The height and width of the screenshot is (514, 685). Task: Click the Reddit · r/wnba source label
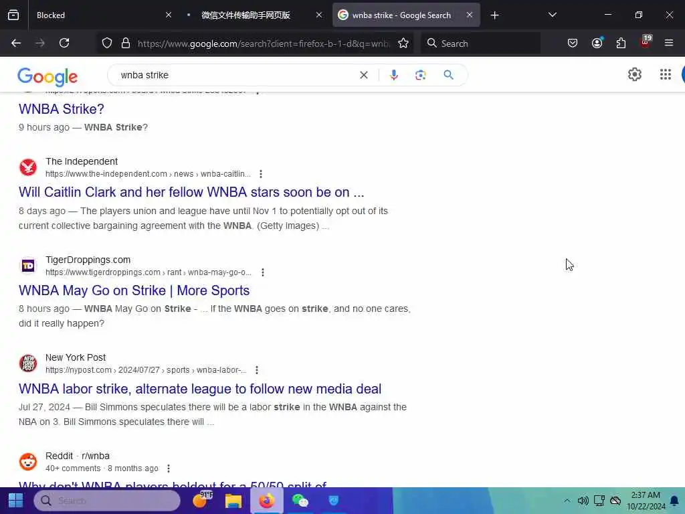pos(78,456)
